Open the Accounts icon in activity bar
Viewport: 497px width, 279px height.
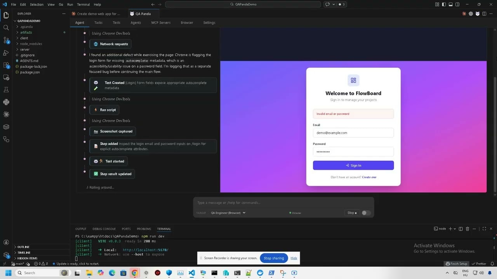[x=6, y=243]
